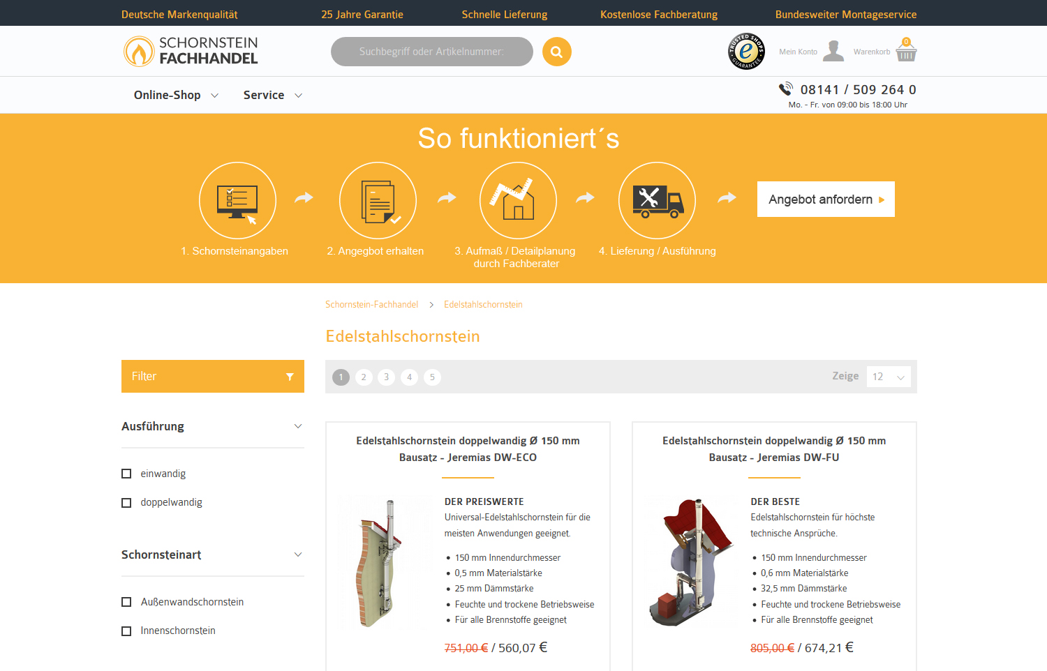Select the Schornsteinangaben monitor icon

coord(237,200)
